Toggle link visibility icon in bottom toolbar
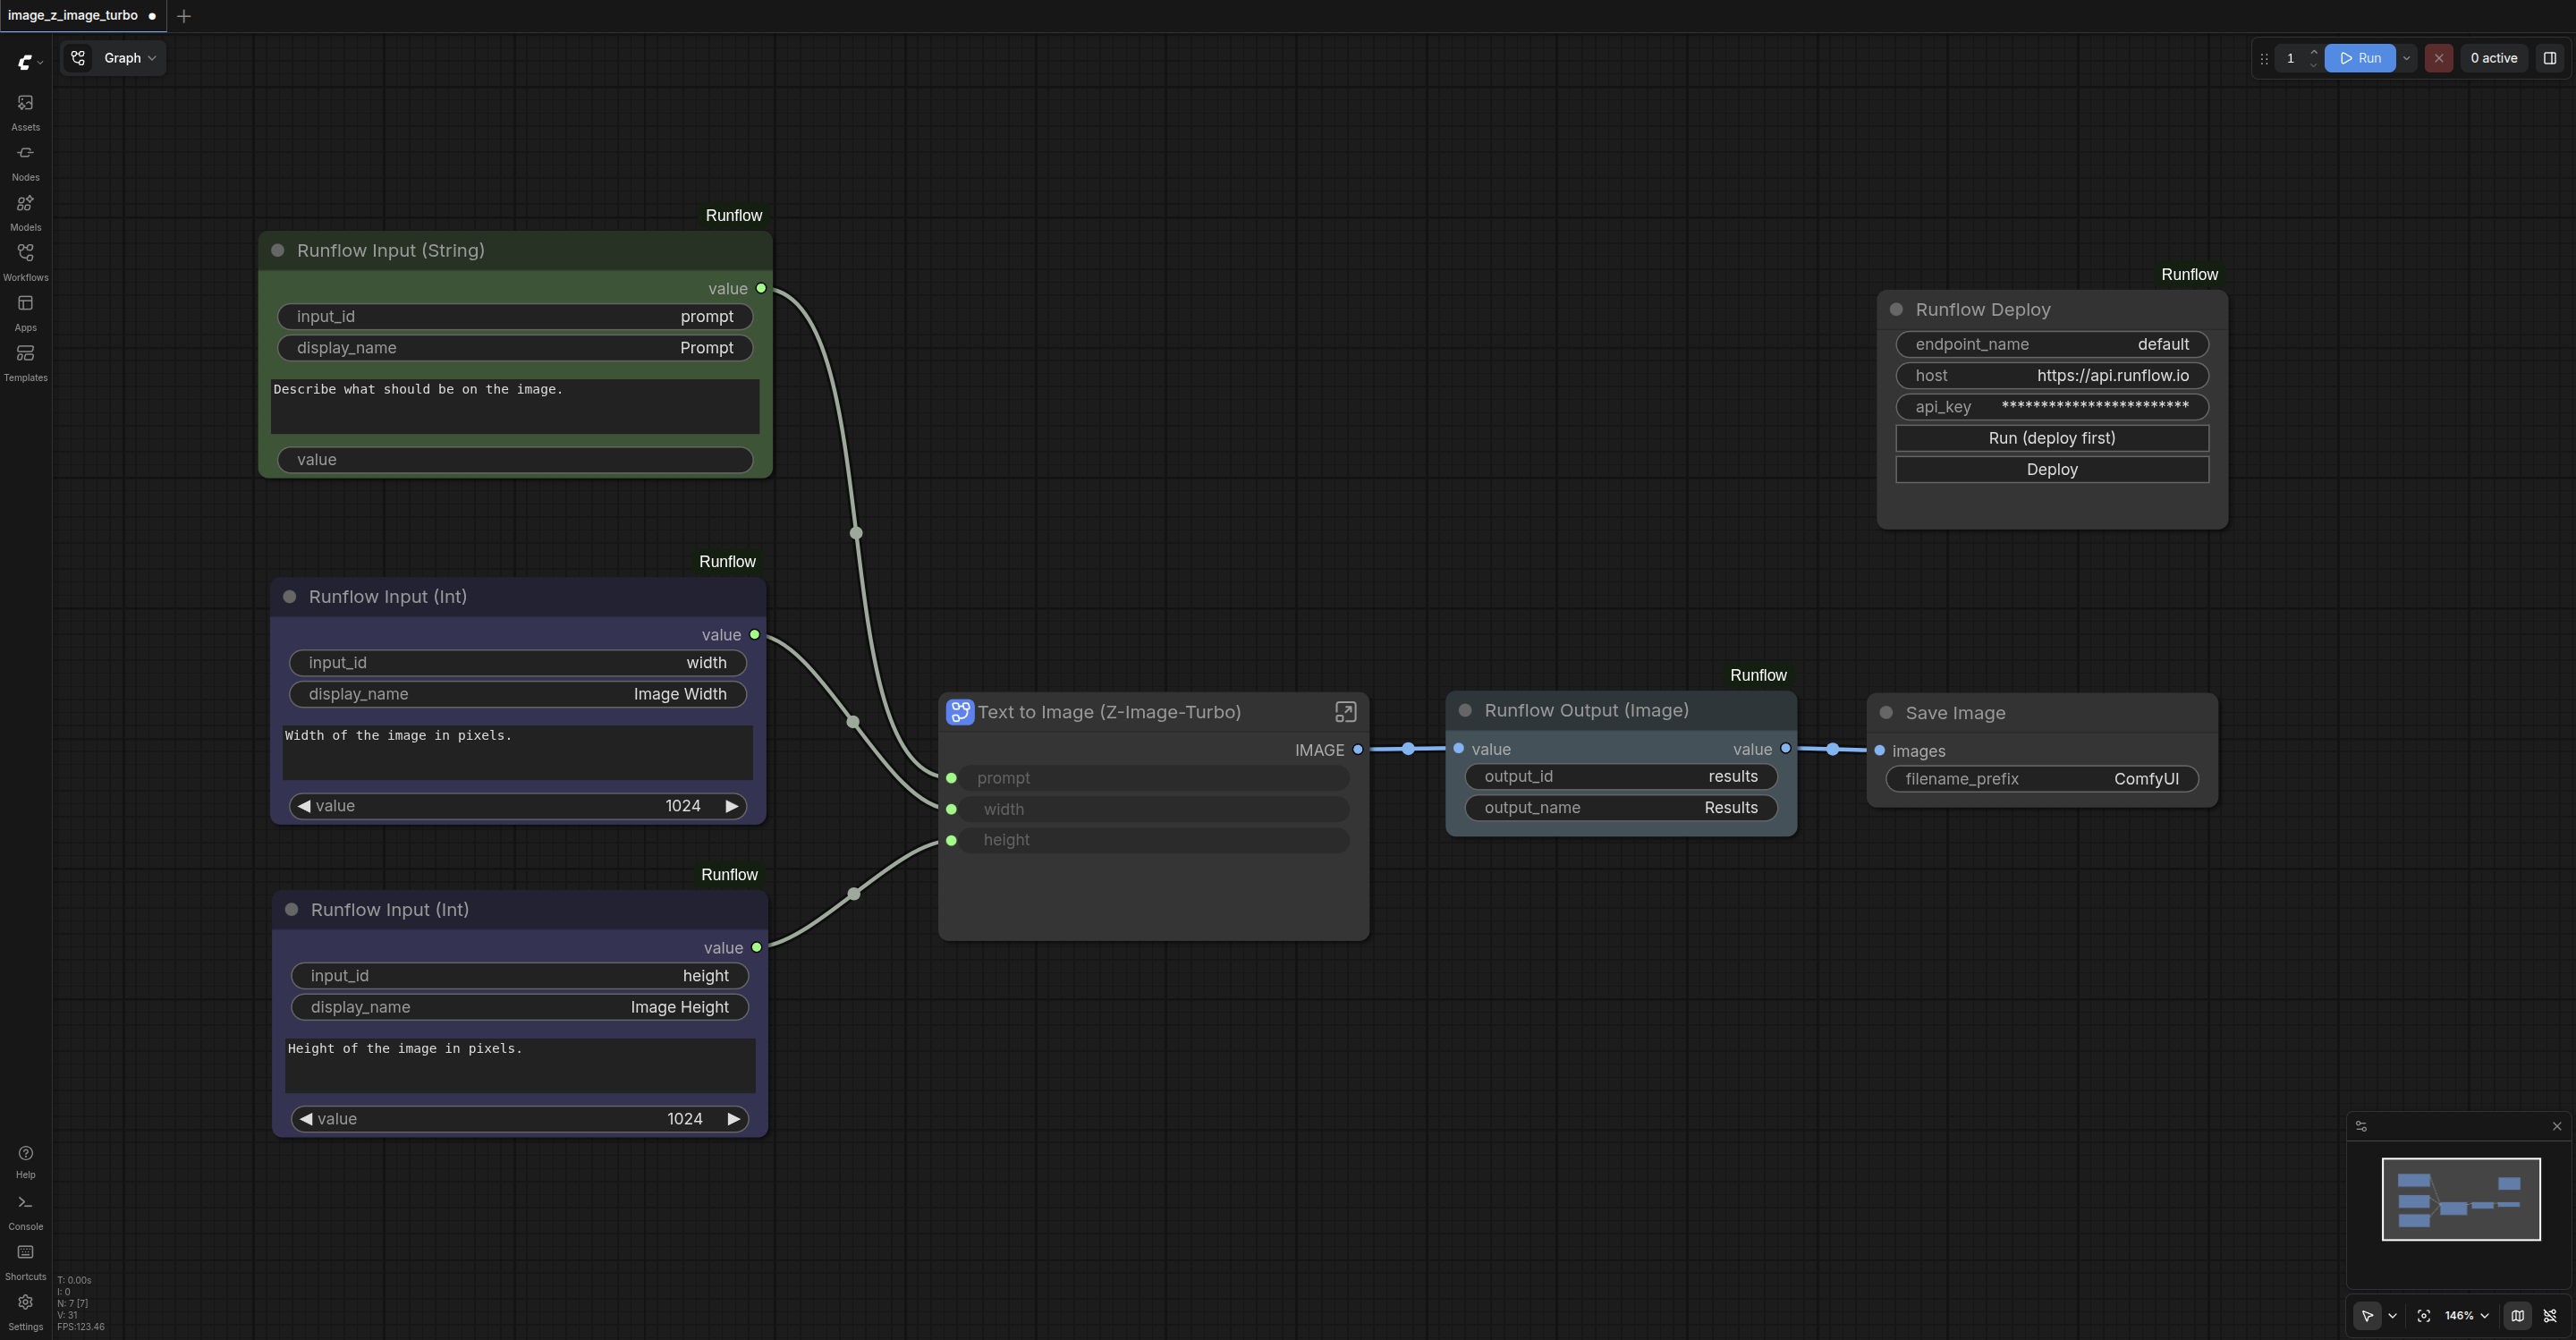This screenshot has width=2576, height=1340. pos(2550,1316)
